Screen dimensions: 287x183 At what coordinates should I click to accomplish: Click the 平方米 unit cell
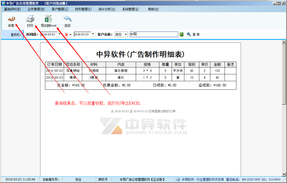coord(178,71)
